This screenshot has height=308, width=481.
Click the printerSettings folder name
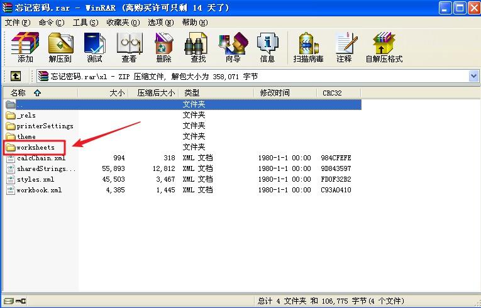pos(45,126)
